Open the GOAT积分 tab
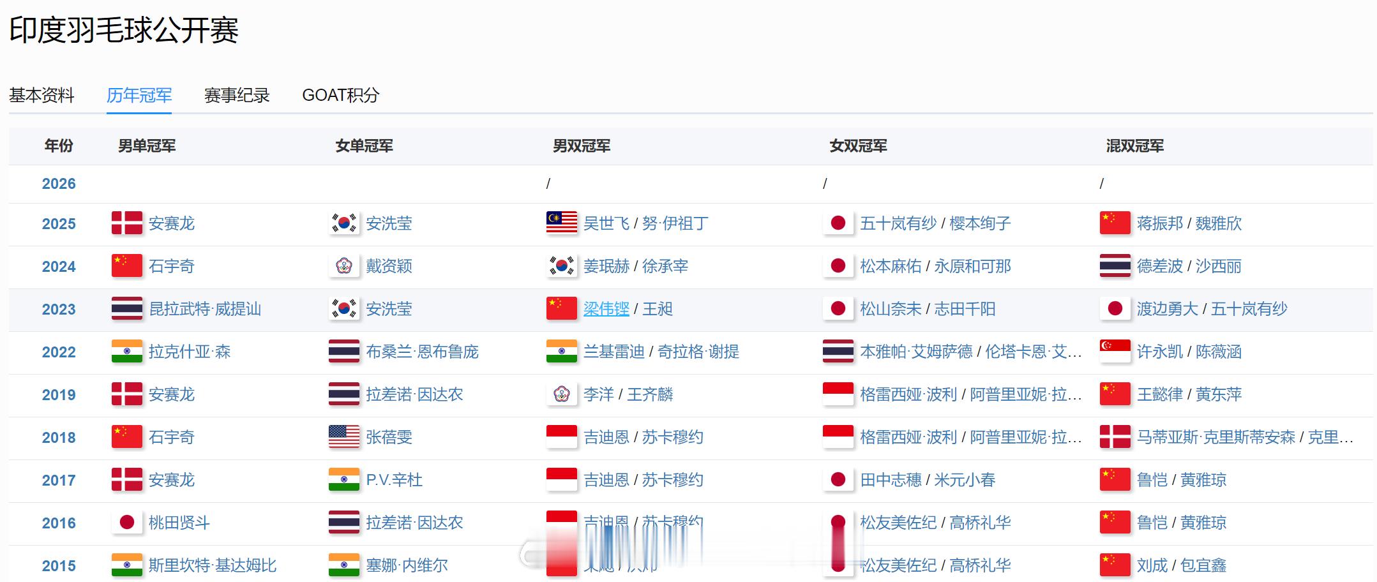This screenshot has width=1377, height=582. pyautogui.click(x=341, y=95)
